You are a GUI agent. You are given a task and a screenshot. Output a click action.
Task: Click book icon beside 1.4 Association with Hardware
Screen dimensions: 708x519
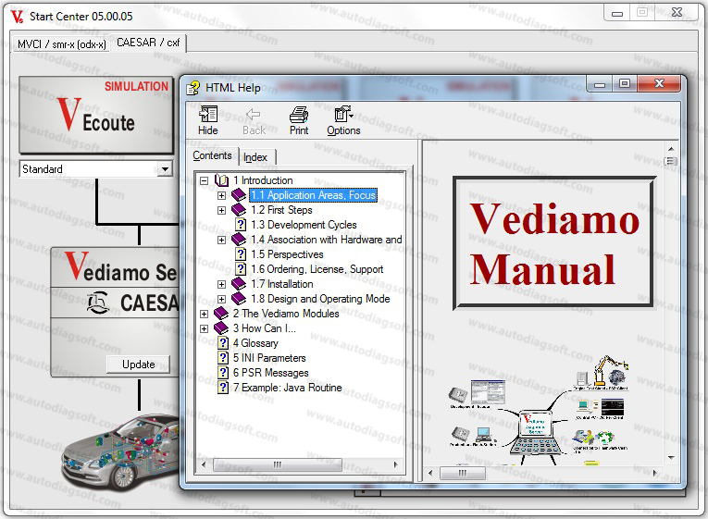tap(239, 240)
